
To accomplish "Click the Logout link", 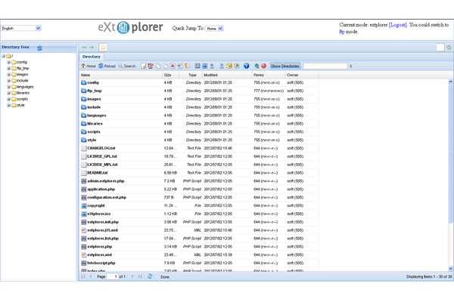I will point(397,25).
